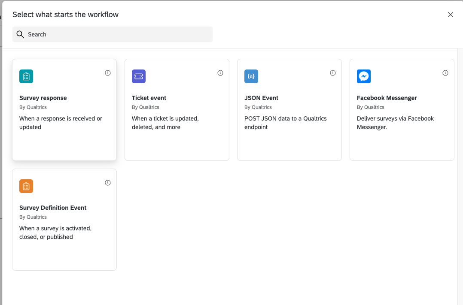463x305 pixels.
Task: Click 'When a response is received or updated' text
Action: [x=61, y=123]
